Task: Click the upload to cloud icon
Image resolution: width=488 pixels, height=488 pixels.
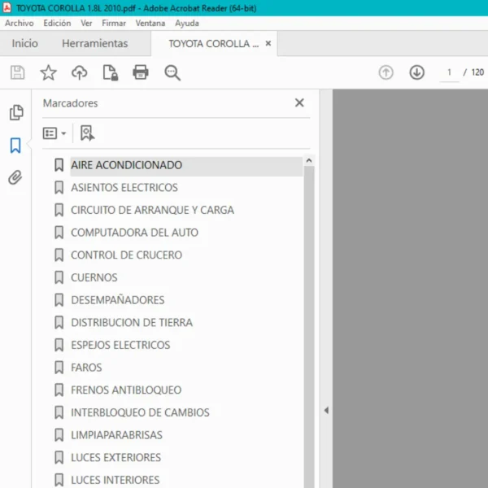Action: coord(79,72)
